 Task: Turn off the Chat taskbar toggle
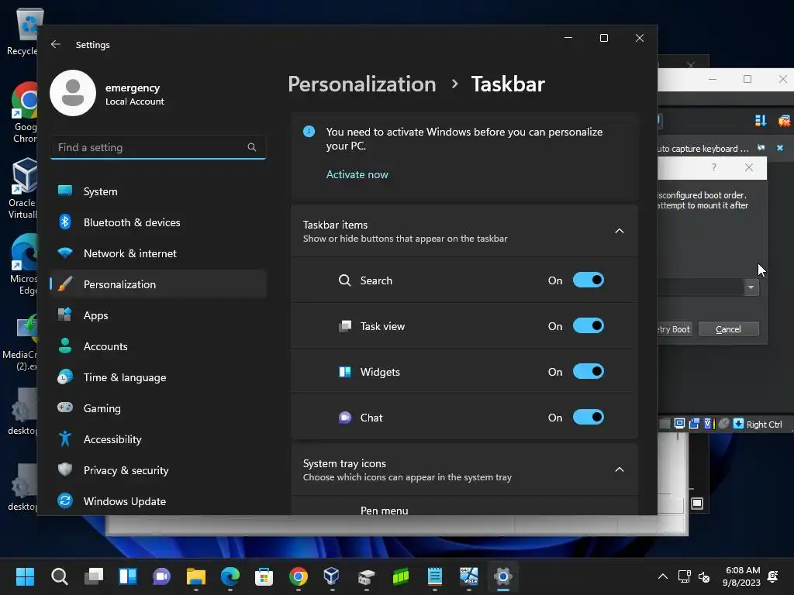tap(588, 418)
